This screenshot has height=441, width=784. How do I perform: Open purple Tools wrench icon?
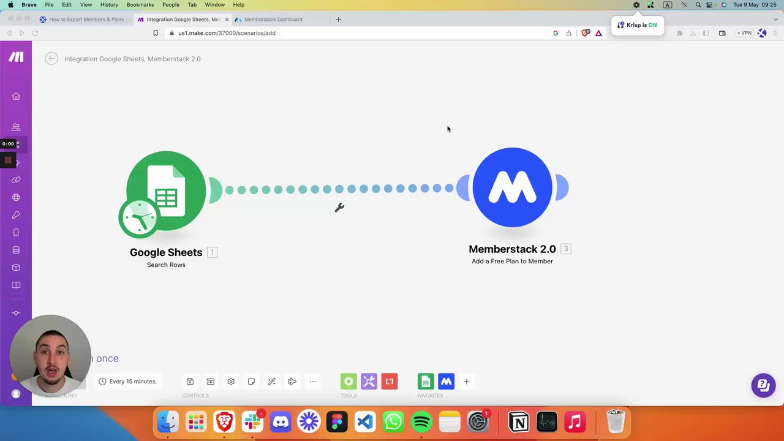pos(369,382)
